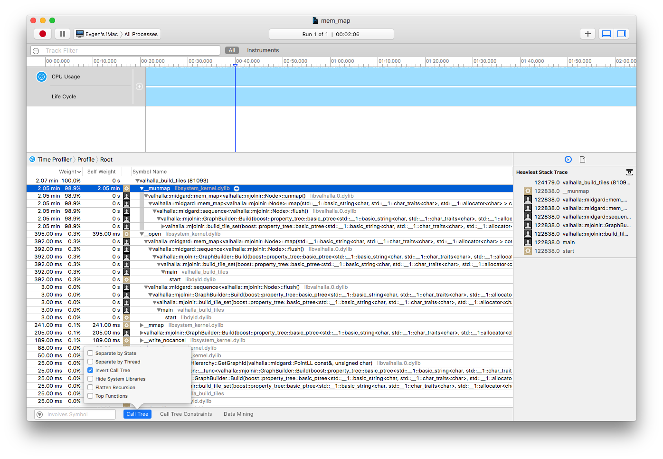Uncheck the Invert Call Tree checkbox
The image size is (663, 459).
(90, 370)
